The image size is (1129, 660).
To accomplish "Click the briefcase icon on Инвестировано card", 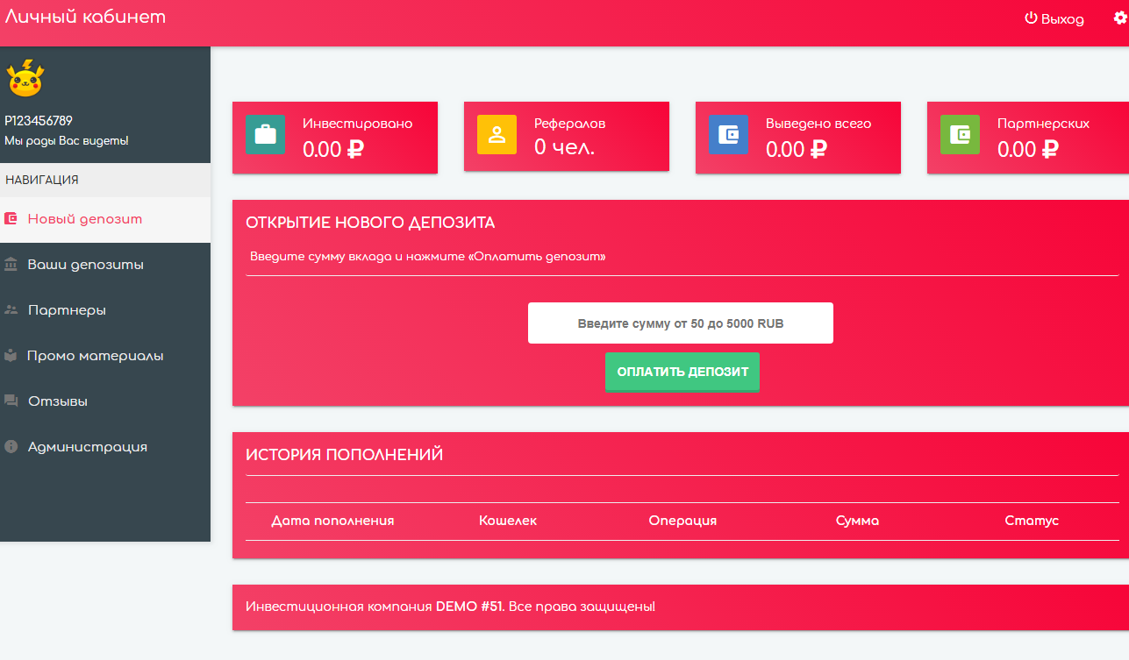I will (265, 135).
